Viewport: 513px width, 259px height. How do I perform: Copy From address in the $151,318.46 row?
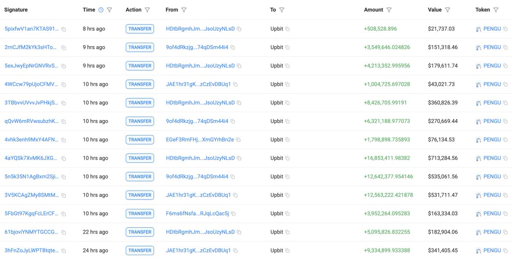[x=233, y=47]
